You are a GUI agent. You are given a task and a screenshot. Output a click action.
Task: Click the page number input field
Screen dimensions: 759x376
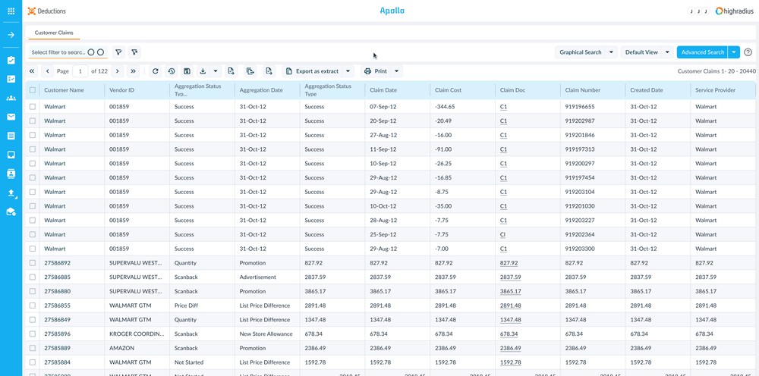coord(80,71)
